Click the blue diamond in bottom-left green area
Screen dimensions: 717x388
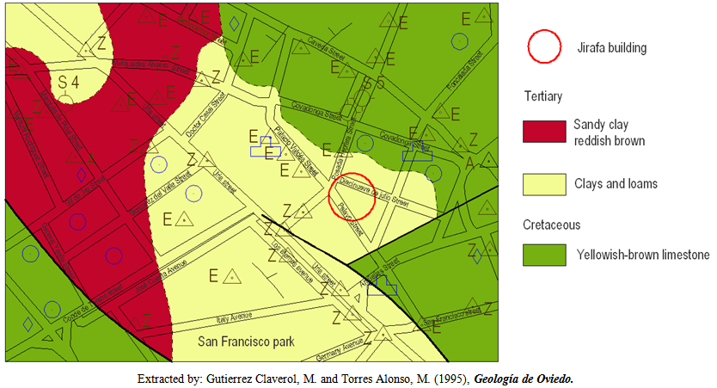coord(28,324)
